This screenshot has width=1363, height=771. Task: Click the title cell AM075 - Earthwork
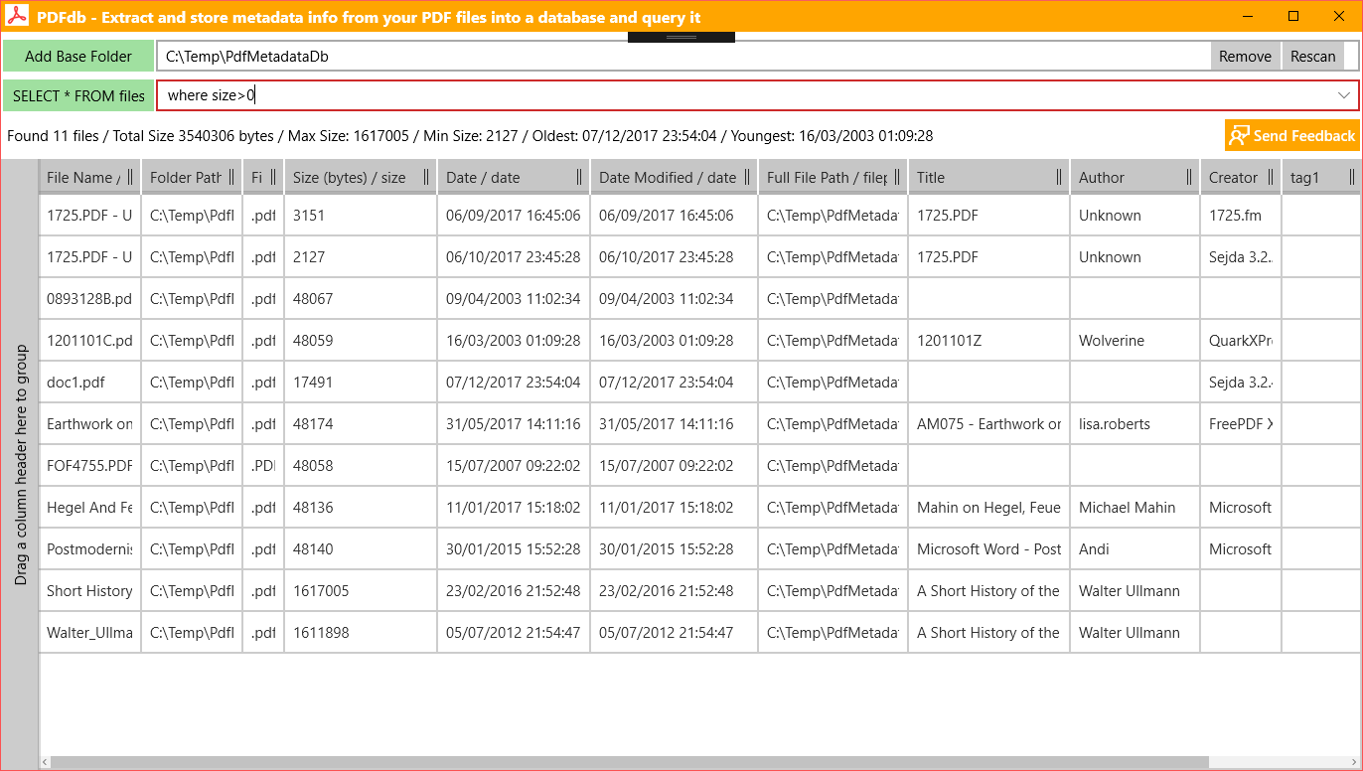(988, 424)
